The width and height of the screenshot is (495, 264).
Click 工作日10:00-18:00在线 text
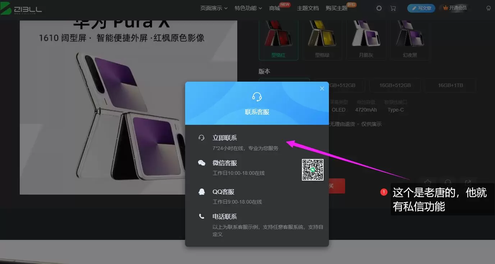[x=239, y=173]
